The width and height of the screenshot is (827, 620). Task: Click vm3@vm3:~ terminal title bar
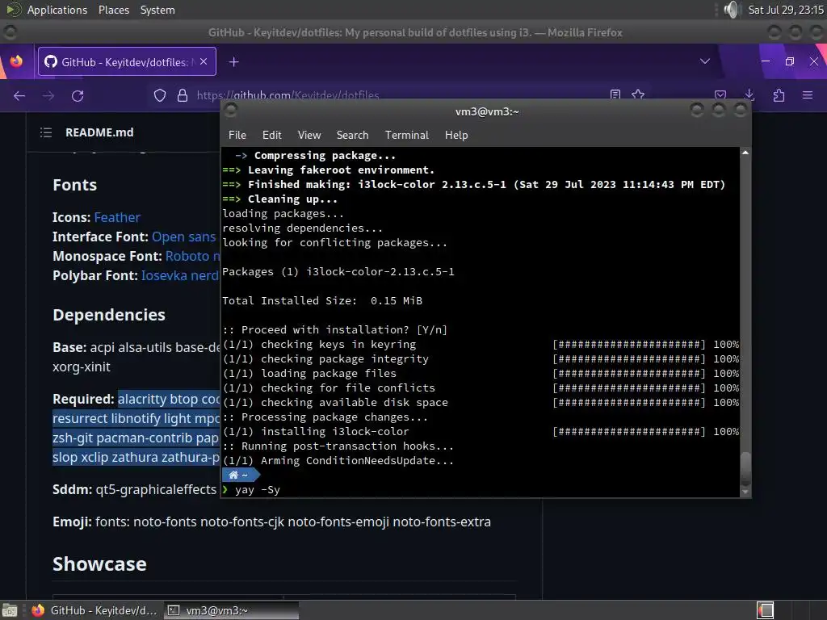[x=486, y=111]
